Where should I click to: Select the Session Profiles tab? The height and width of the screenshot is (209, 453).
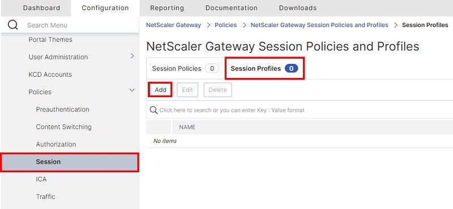264,68
